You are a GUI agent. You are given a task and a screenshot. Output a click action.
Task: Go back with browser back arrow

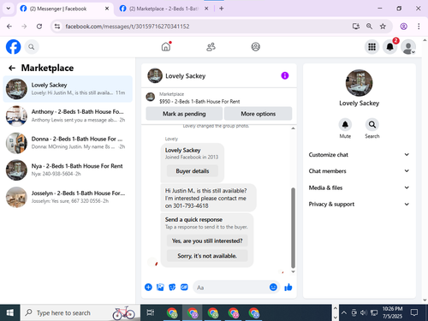9,27
